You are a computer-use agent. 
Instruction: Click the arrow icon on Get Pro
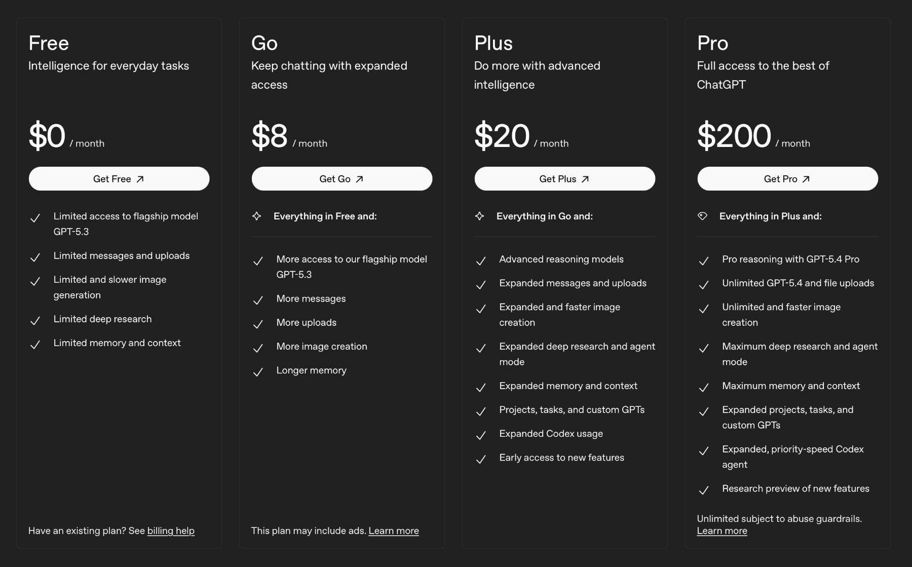pyautogui.click(x=806, y=179)
